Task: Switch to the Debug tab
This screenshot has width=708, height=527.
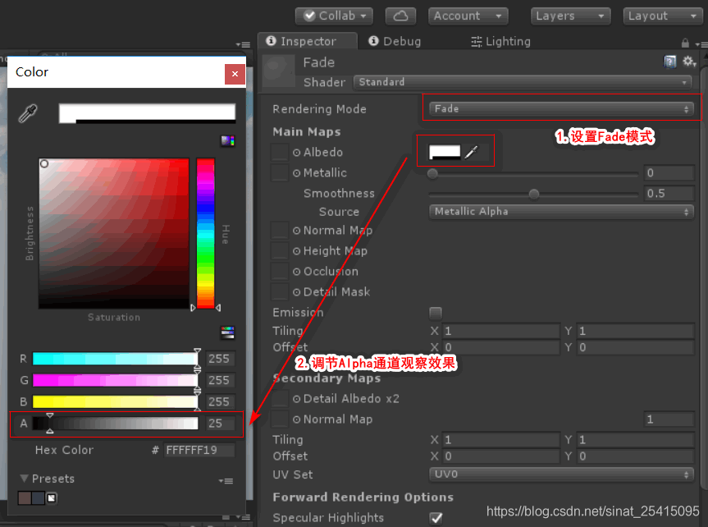Action: tap(395, 42)
